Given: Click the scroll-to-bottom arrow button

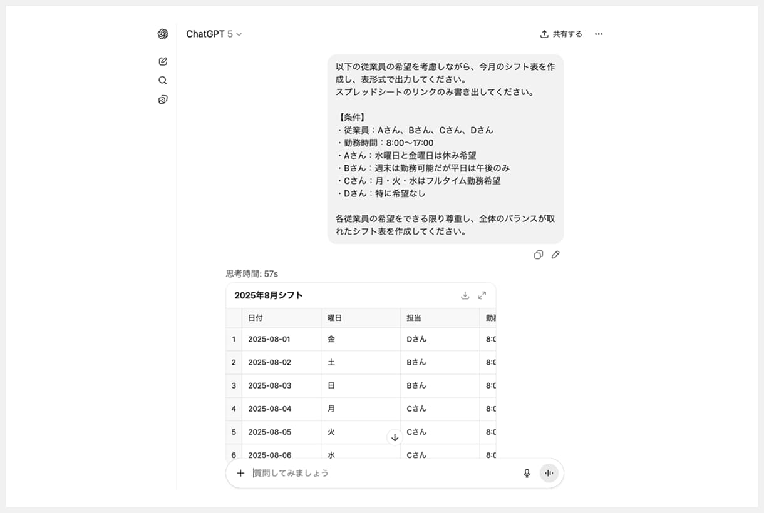Looking at the screenshot, I should coord(395,437).
